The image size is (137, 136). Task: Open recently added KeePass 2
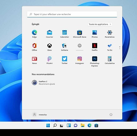click(43, 82)
